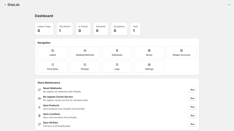Open the Total stat card

click(x=135, y=29)
